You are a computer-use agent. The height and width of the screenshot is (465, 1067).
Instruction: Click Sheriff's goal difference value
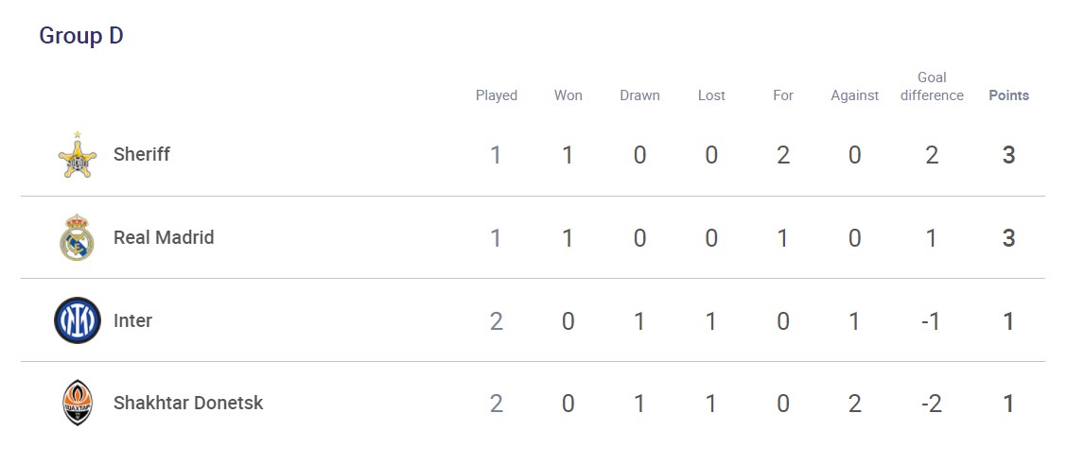click(x=932, y=155)
